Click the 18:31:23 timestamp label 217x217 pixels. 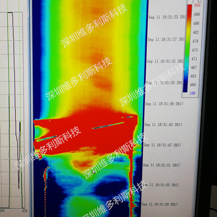coord(167,17)
